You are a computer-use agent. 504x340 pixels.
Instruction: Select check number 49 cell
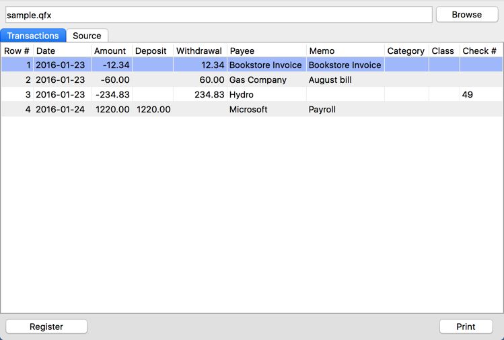[481, 94]
